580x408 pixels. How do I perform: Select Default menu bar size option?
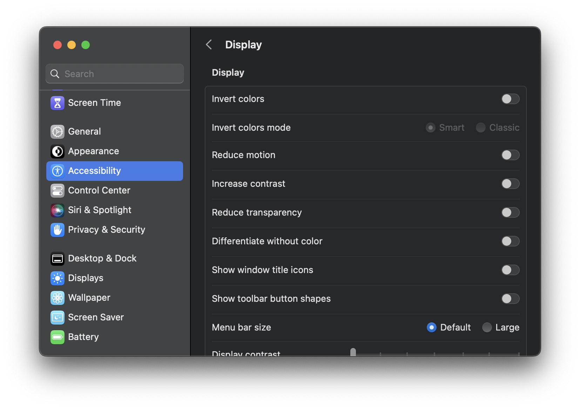coord(431,328)
